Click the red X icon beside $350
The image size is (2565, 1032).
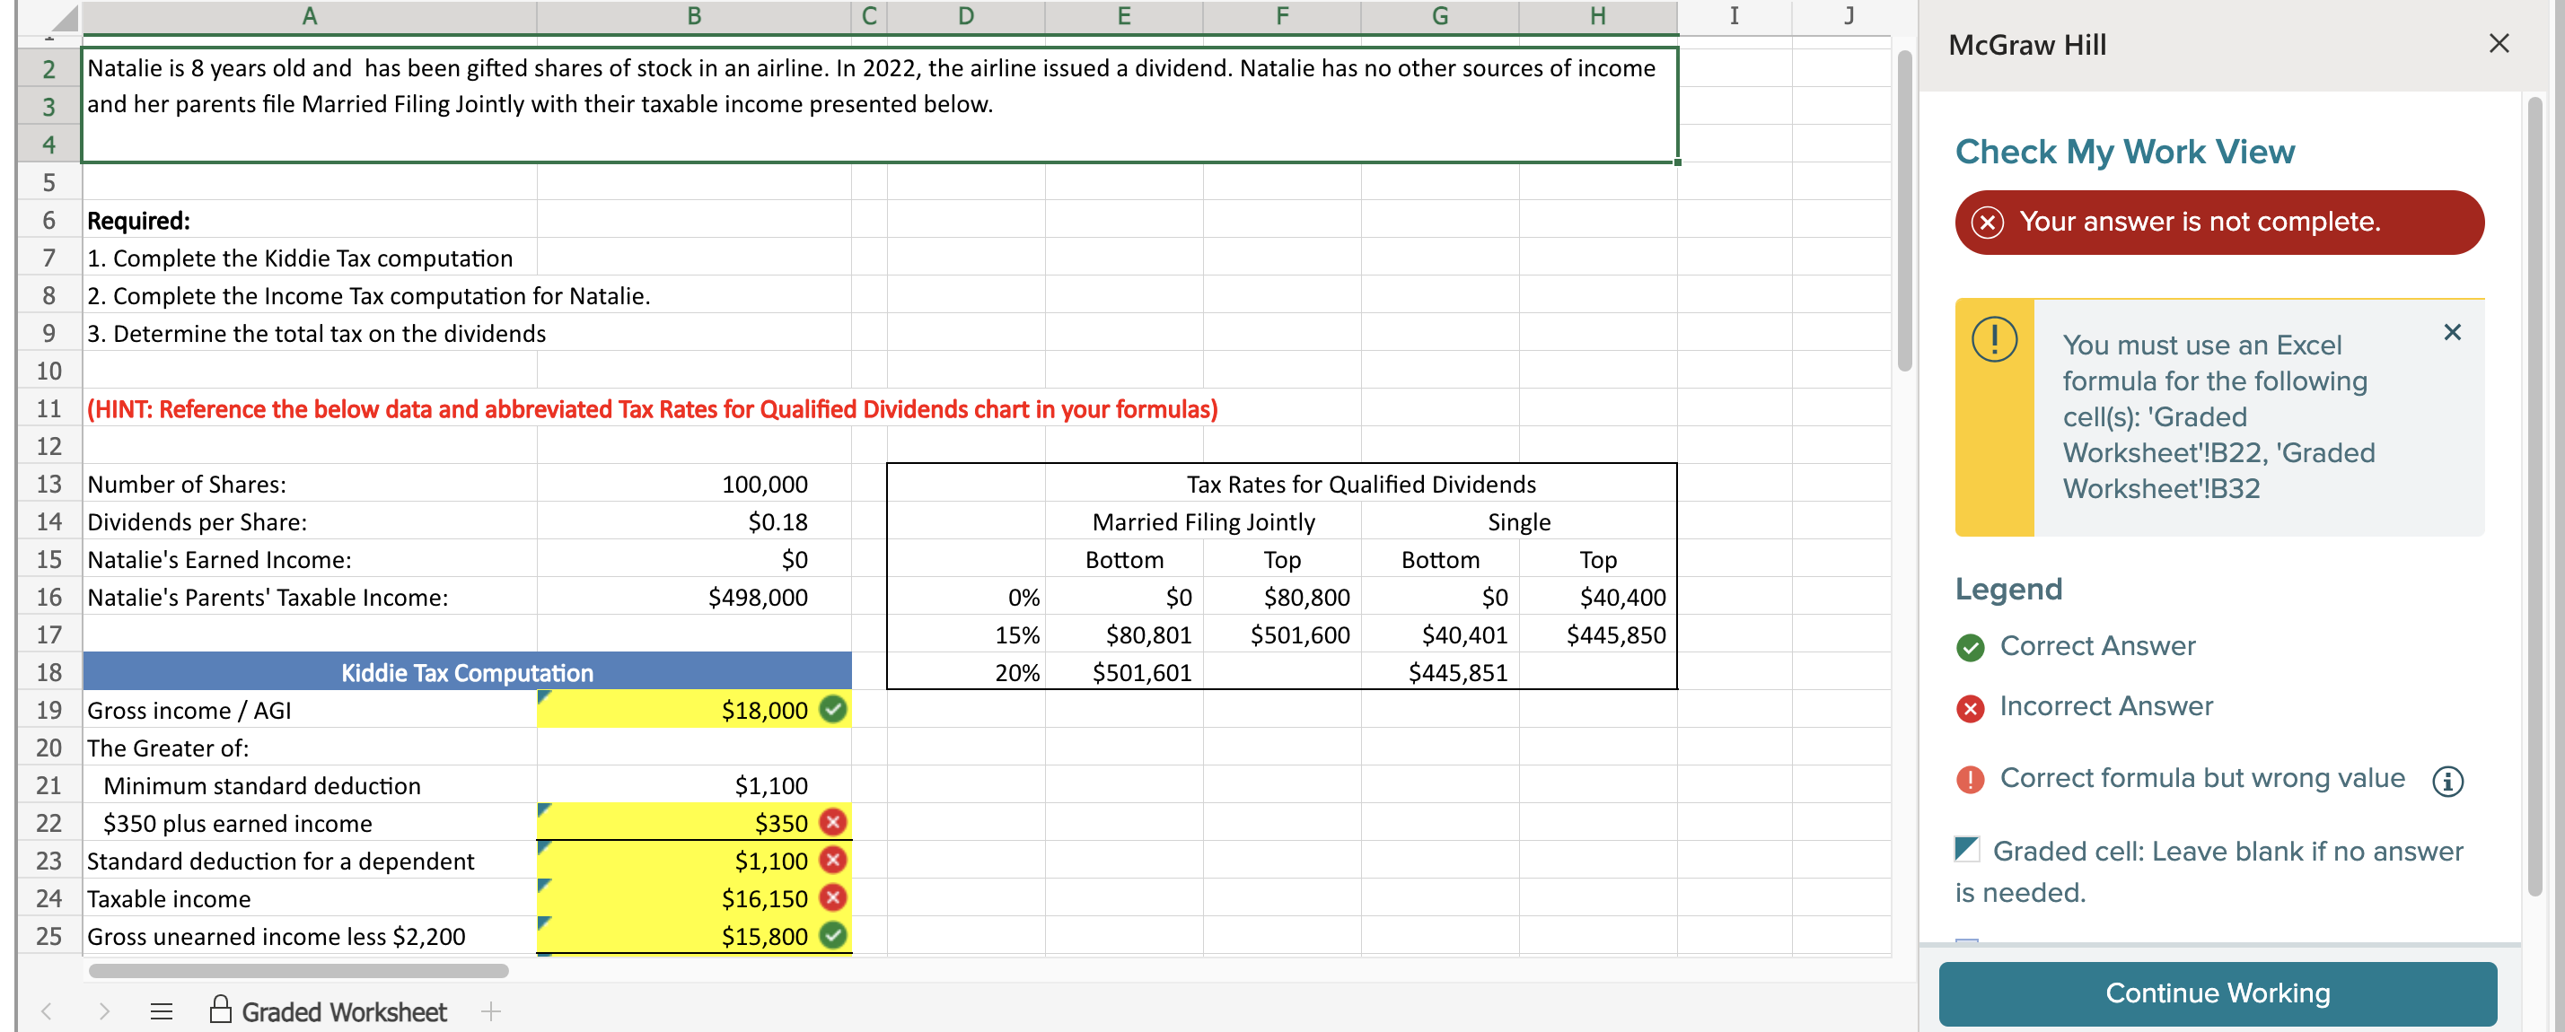(832, 823)
